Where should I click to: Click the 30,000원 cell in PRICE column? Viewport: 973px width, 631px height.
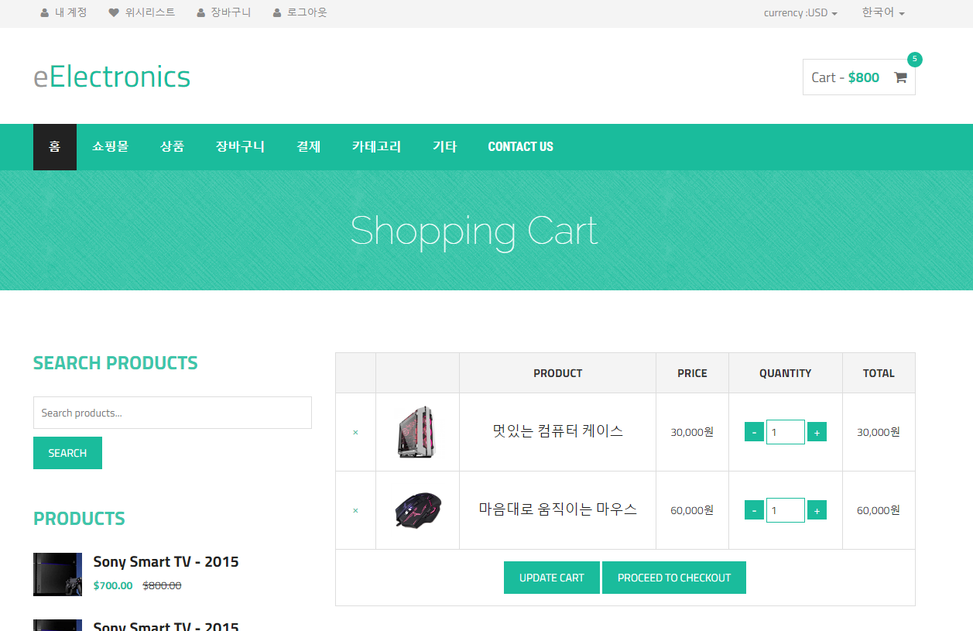click(x=692, y=432)
